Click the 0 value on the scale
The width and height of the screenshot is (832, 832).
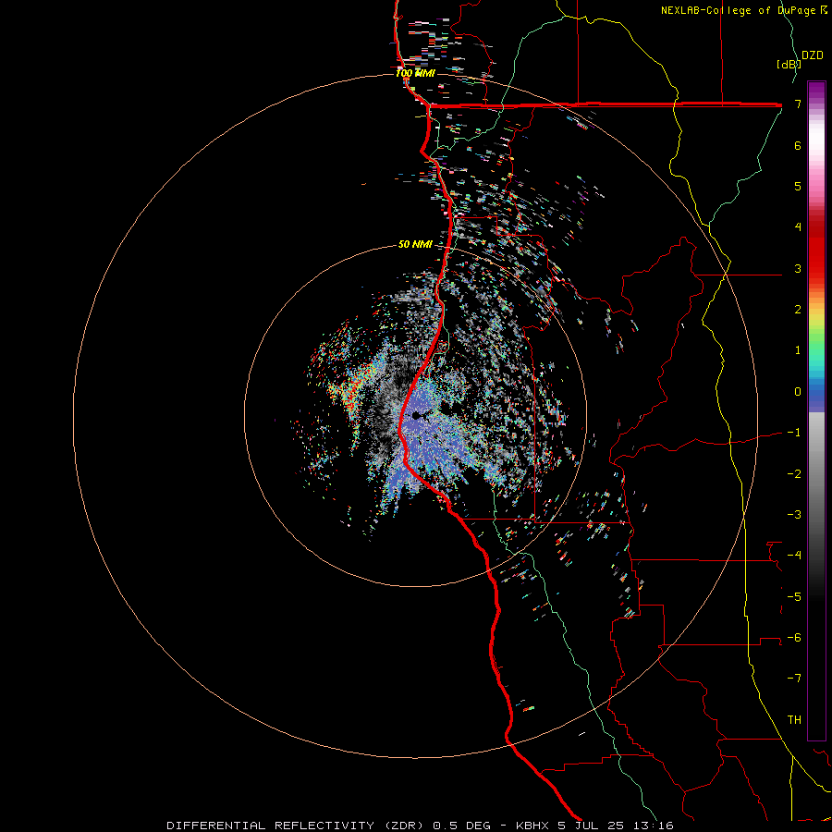(x=798, y=392)
